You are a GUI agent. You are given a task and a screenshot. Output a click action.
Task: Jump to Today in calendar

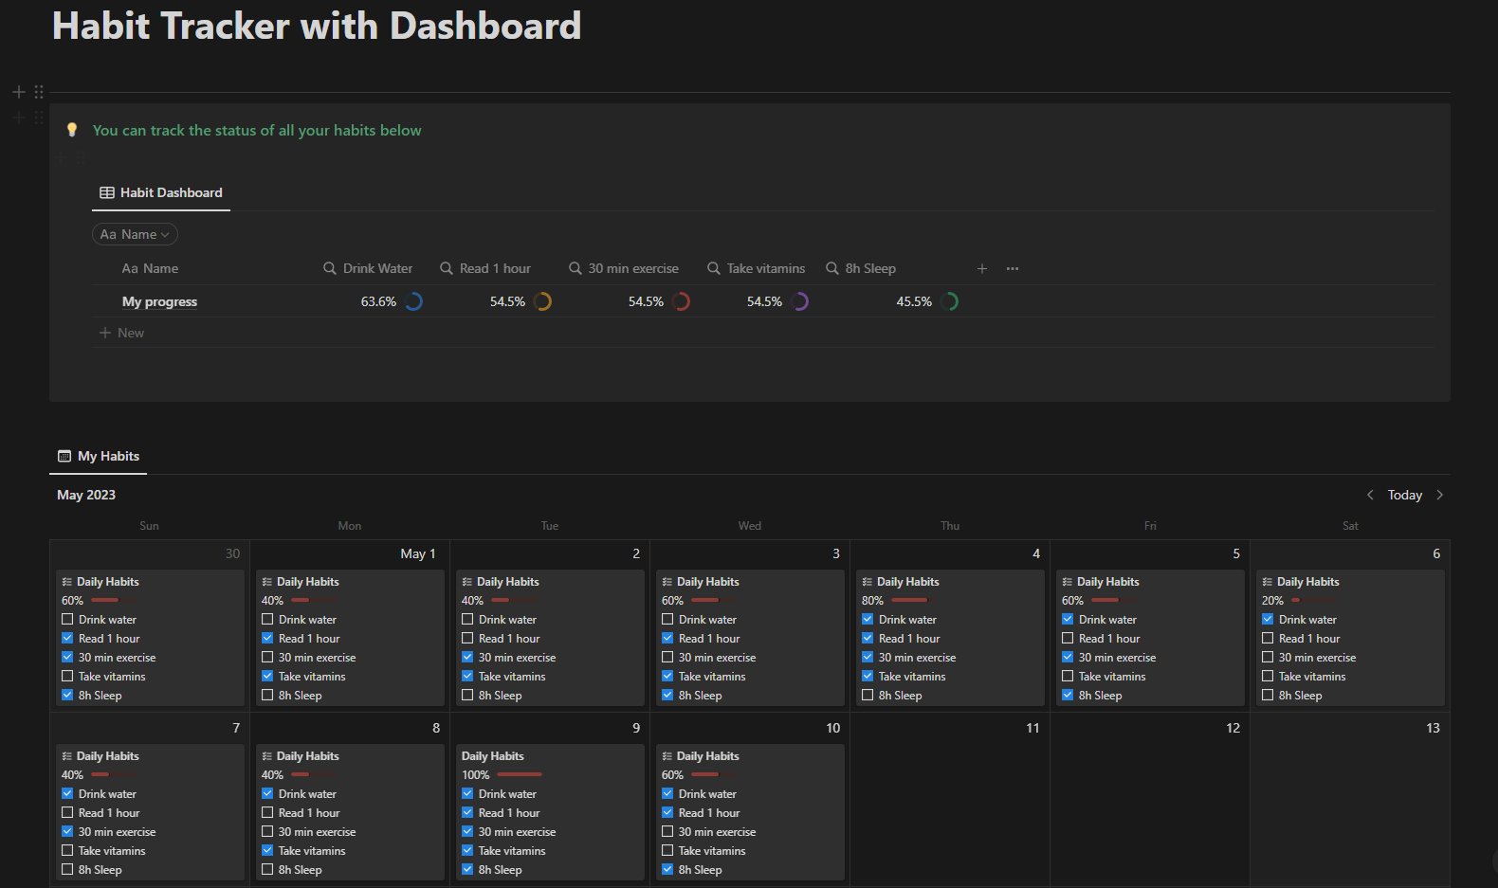click(1405, 495)
